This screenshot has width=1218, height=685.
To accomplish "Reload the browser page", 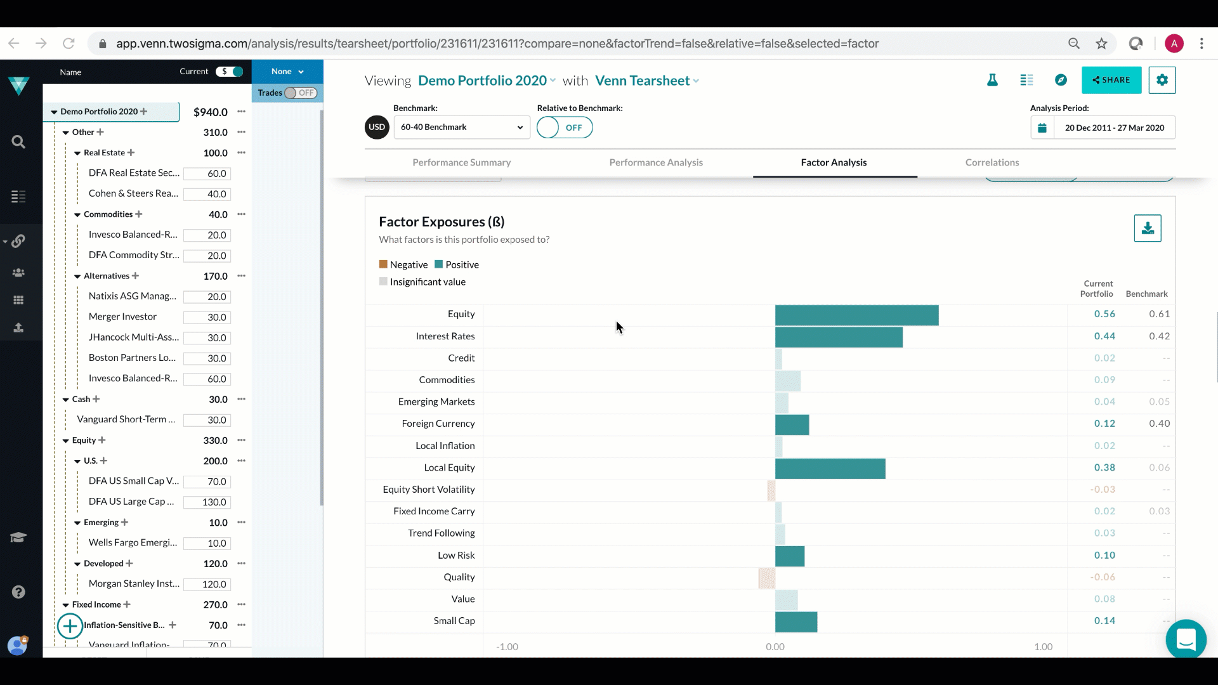I will [x=69, y=43].
